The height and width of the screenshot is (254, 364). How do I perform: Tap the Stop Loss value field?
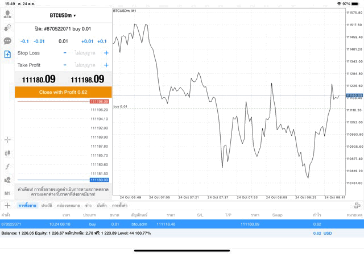pyautogui.click(x=85, y=53)
